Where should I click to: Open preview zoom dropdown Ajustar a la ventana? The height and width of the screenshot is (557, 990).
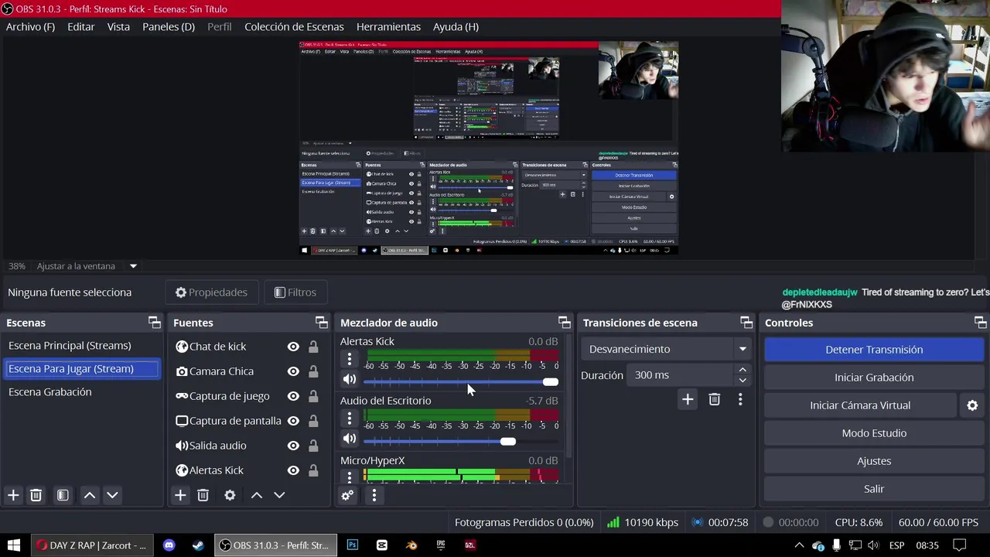[x=133, y=266]
